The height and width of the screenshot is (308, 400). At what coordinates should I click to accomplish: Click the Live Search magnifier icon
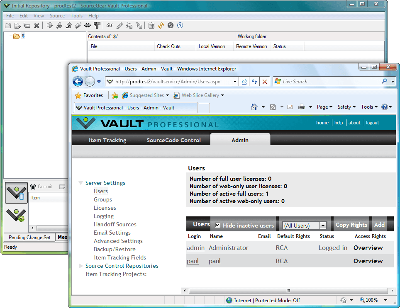pyautogui.click(x=384, y=82)
